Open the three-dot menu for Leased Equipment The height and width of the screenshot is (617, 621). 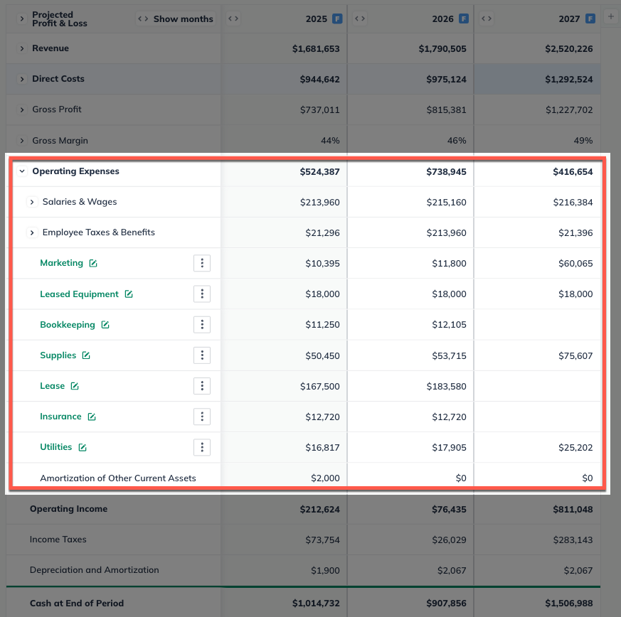[202, 294]
